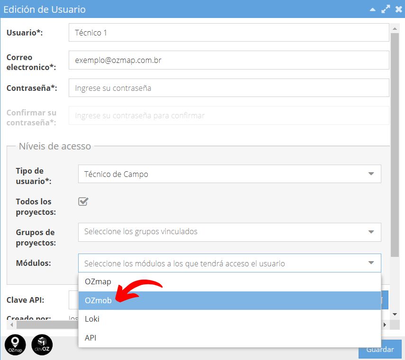Collapse the Edición de Usuario window header arrow

click(x=372, y=9)
